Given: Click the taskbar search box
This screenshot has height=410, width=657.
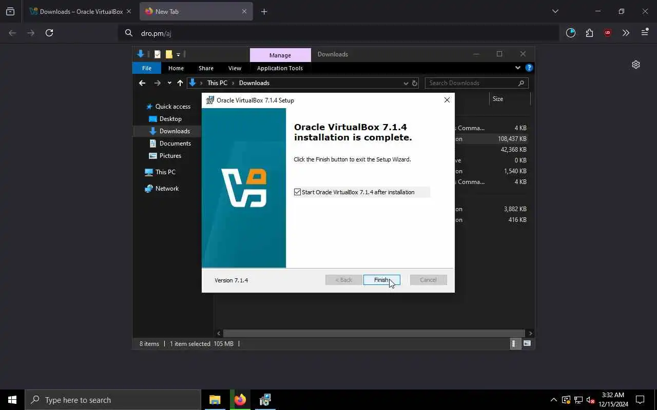Looking at the screenshot, I should click(113, 400).
